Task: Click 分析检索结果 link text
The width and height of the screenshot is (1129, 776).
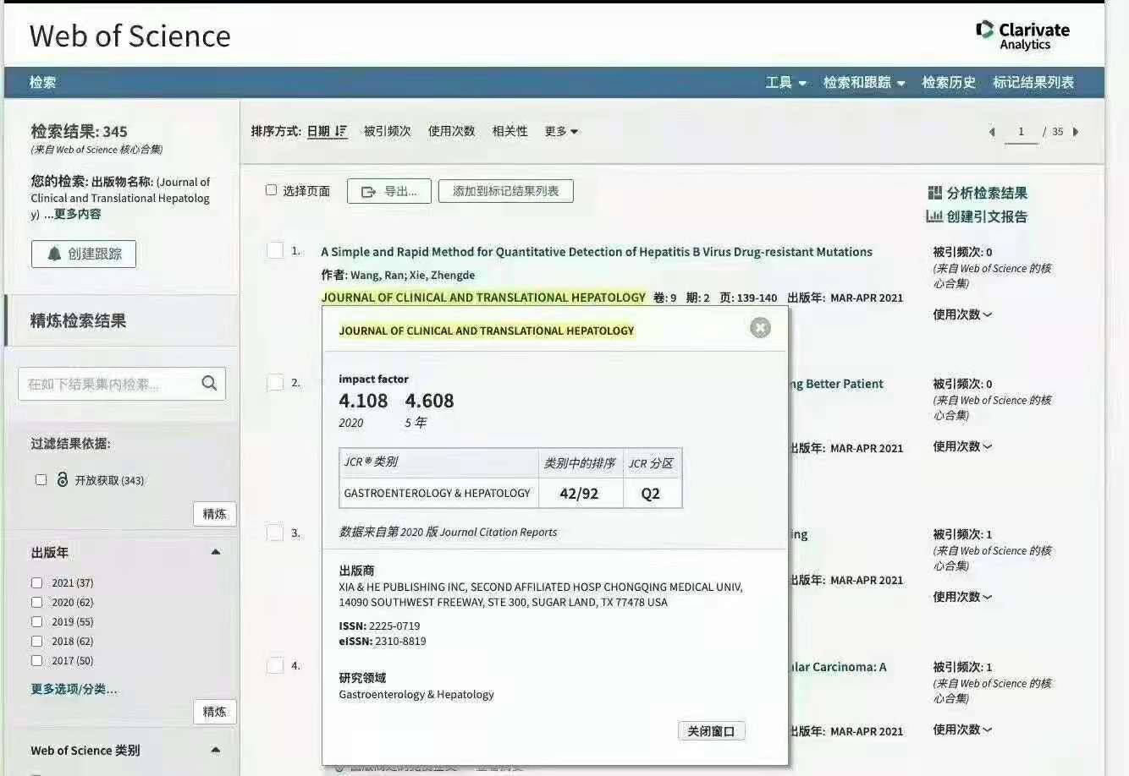Action: click(x=987, y=193)
